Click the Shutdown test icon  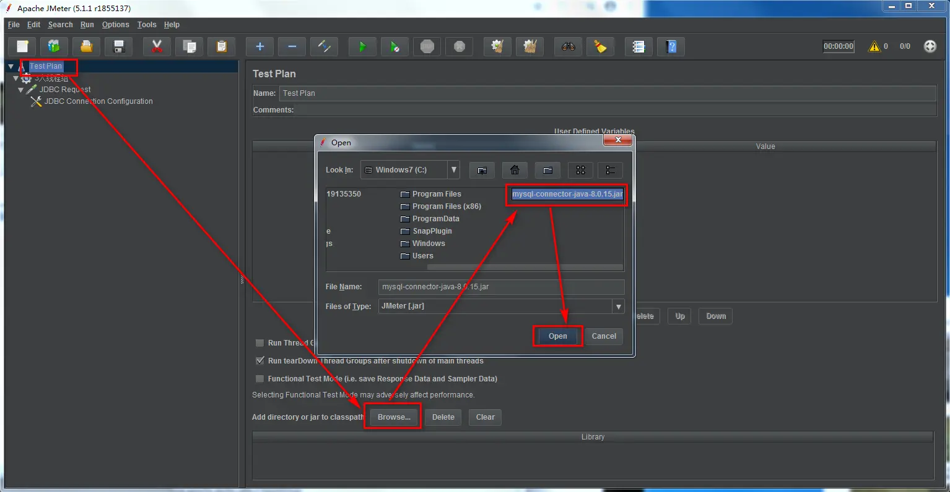pyautogui.click(x=460, y=46)
